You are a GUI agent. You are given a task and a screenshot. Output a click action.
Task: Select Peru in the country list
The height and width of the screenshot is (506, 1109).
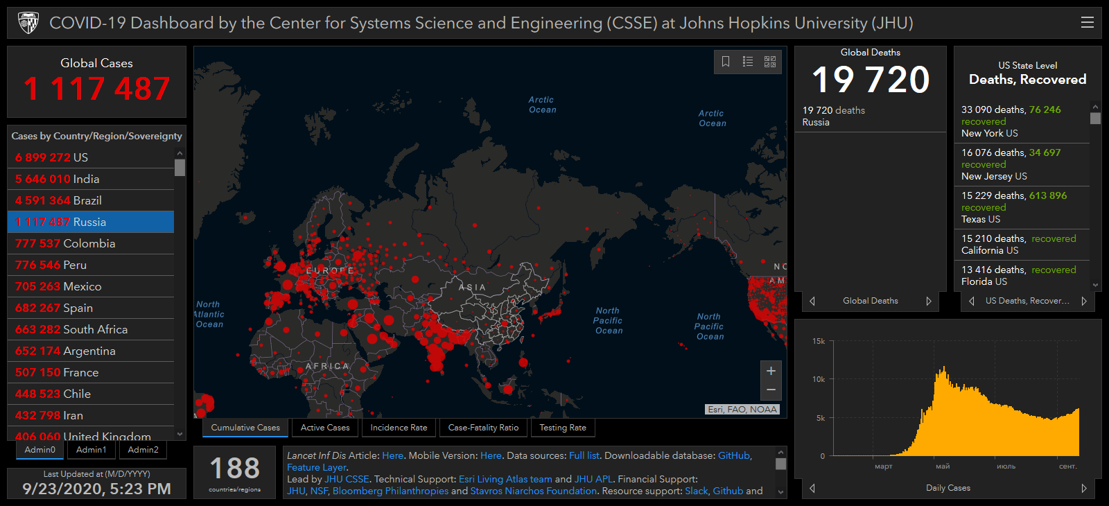pos(91,265)
